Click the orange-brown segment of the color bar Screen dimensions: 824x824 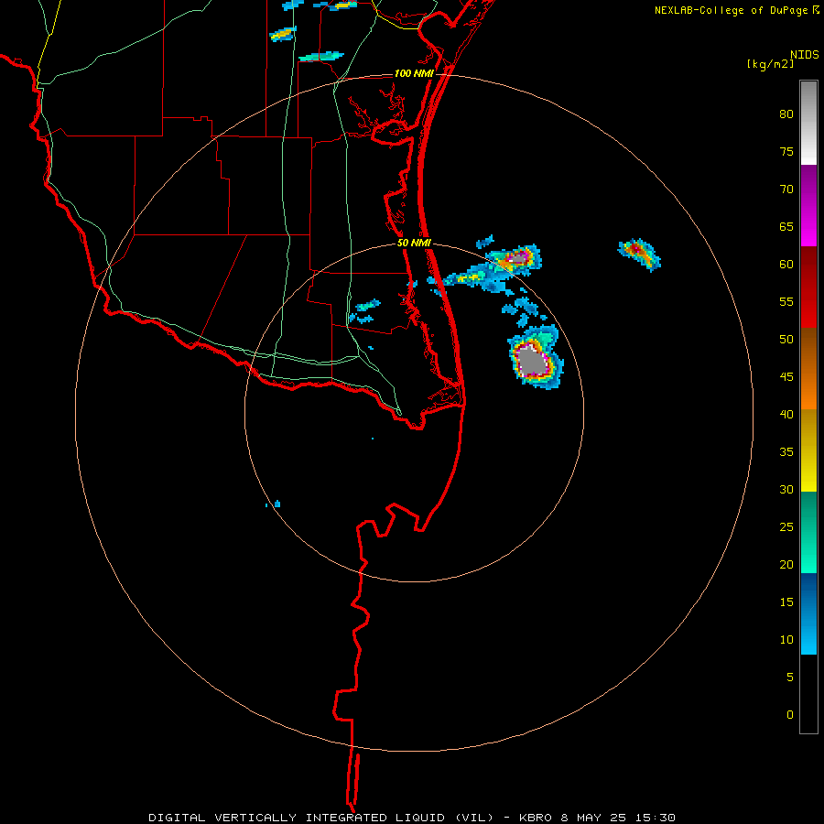pos(808,368)
